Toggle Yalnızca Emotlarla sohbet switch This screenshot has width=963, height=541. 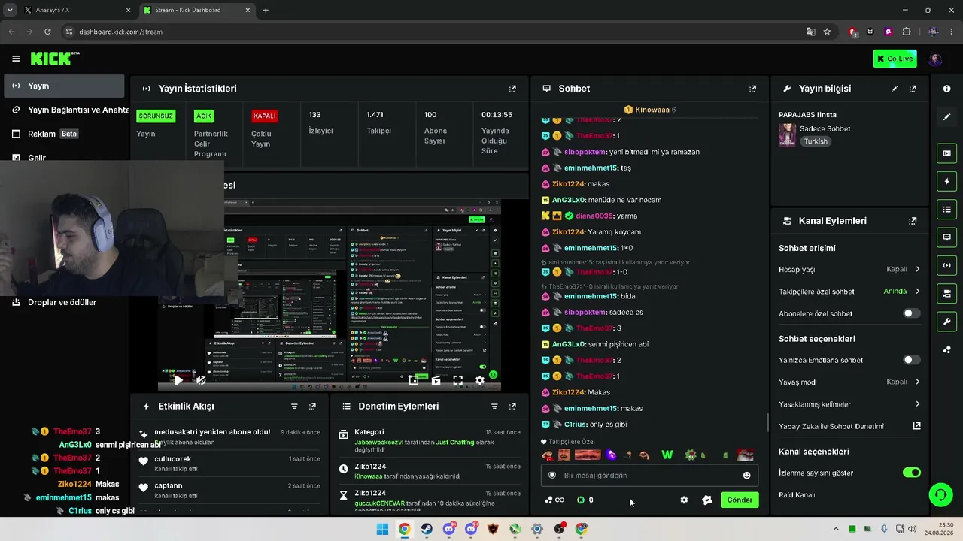pyautogui.click(x=911, y=360)
